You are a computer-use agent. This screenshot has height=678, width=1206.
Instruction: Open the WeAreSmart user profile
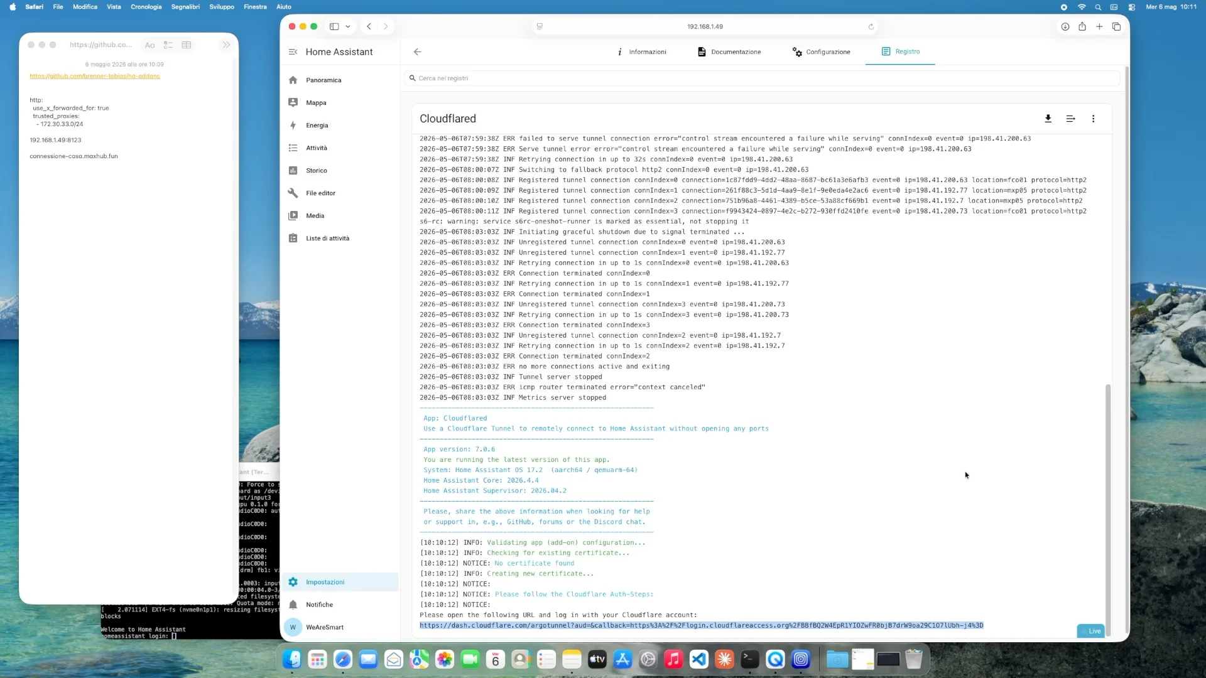340,627
